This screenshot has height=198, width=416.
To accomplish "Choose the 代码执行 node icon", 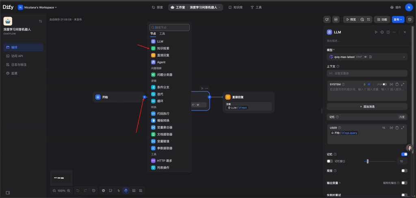I will pos(153,114).
